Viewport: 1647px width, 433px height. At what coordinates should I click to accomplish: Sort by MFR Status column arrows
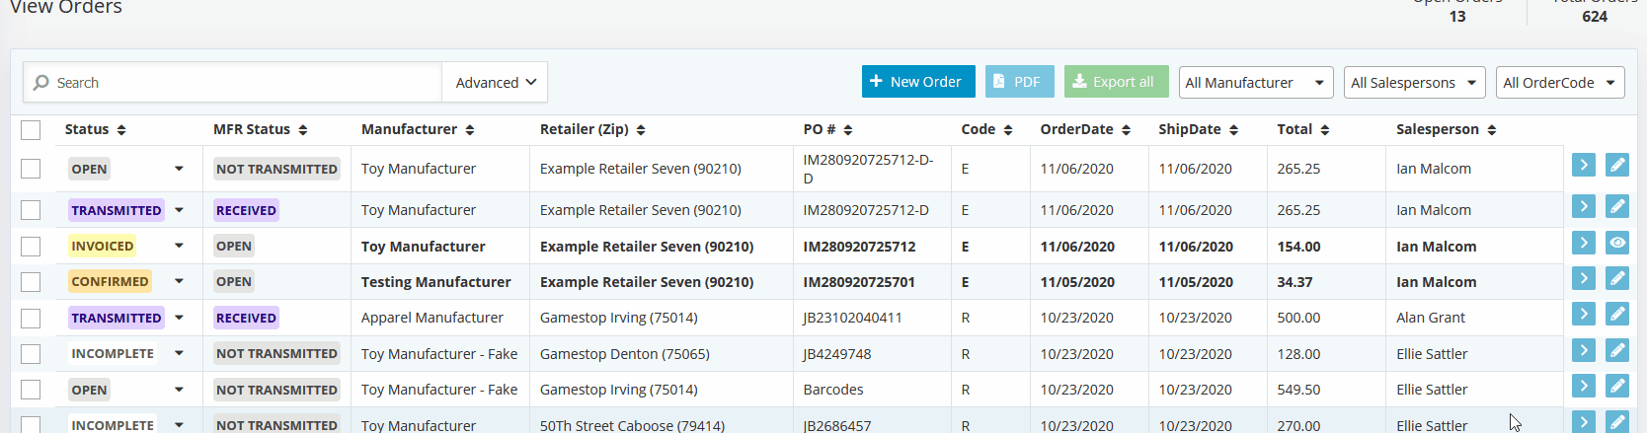pyautogui.click(x=302, y=130)
